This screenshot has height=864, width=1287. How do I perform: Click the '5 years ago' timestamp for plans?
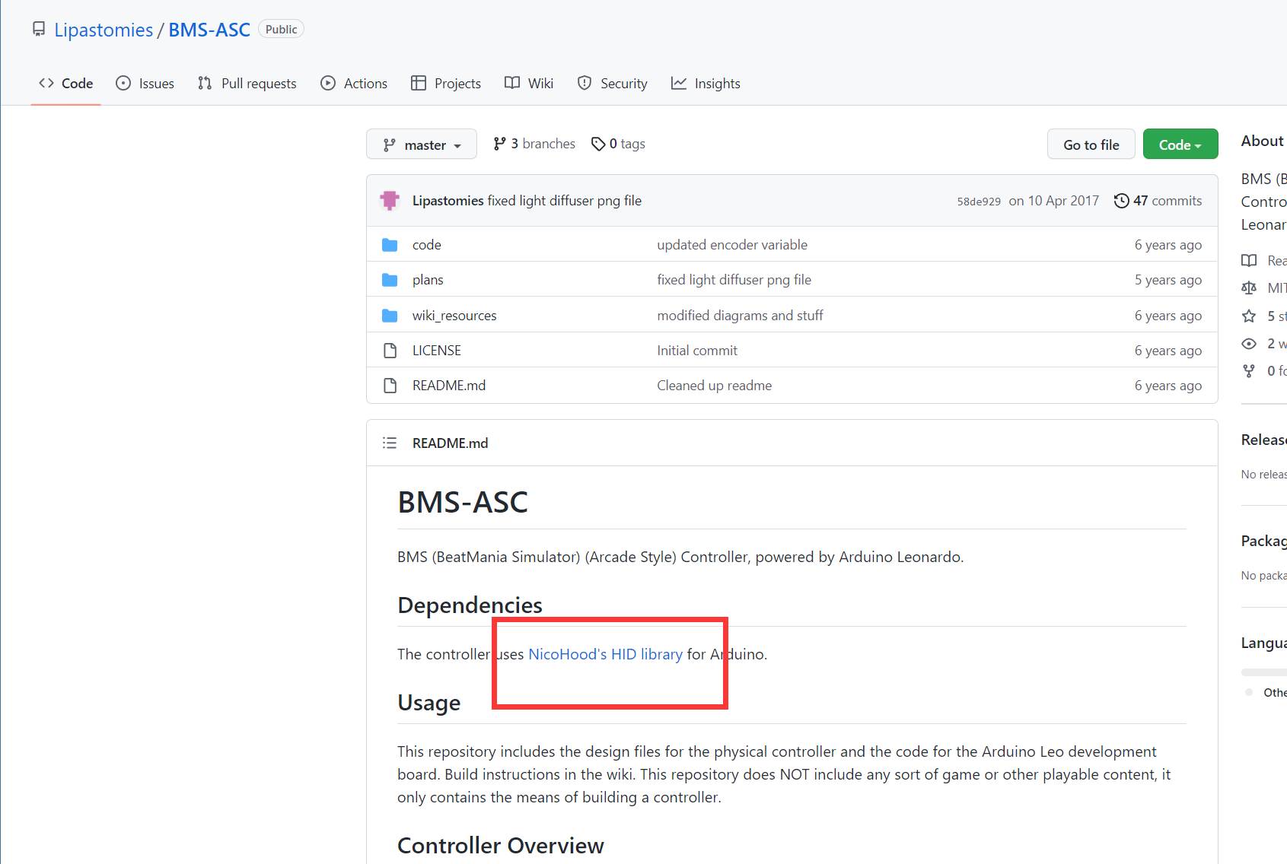(1168, 280)
